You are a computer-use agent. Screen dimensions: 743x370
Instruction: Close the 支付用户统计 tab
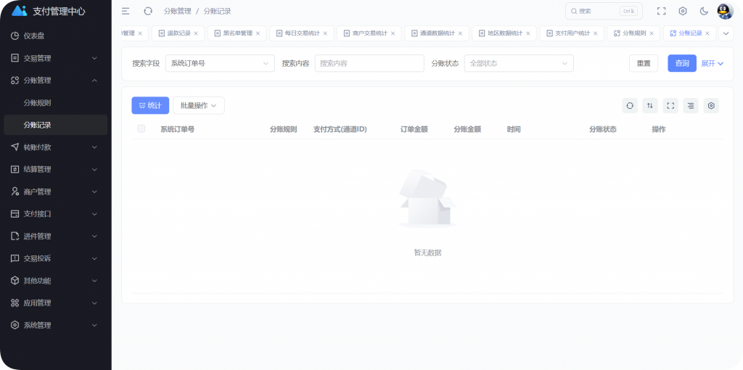point(595,33)
